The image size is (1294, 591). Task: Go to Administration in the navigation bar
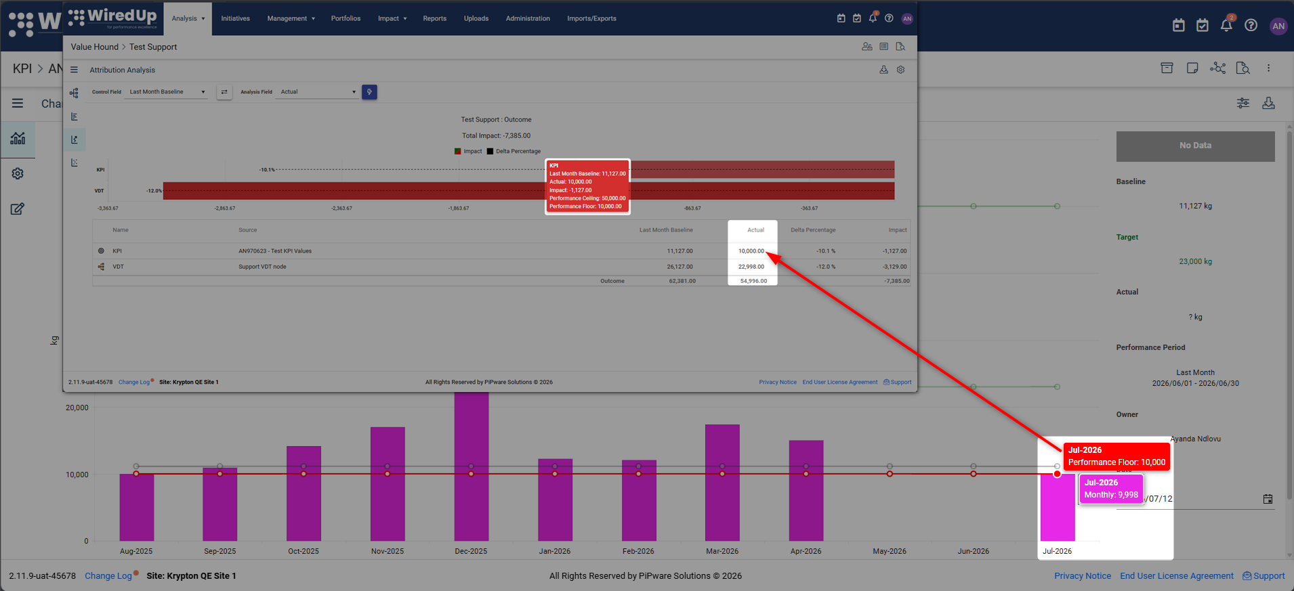(528, 18)
